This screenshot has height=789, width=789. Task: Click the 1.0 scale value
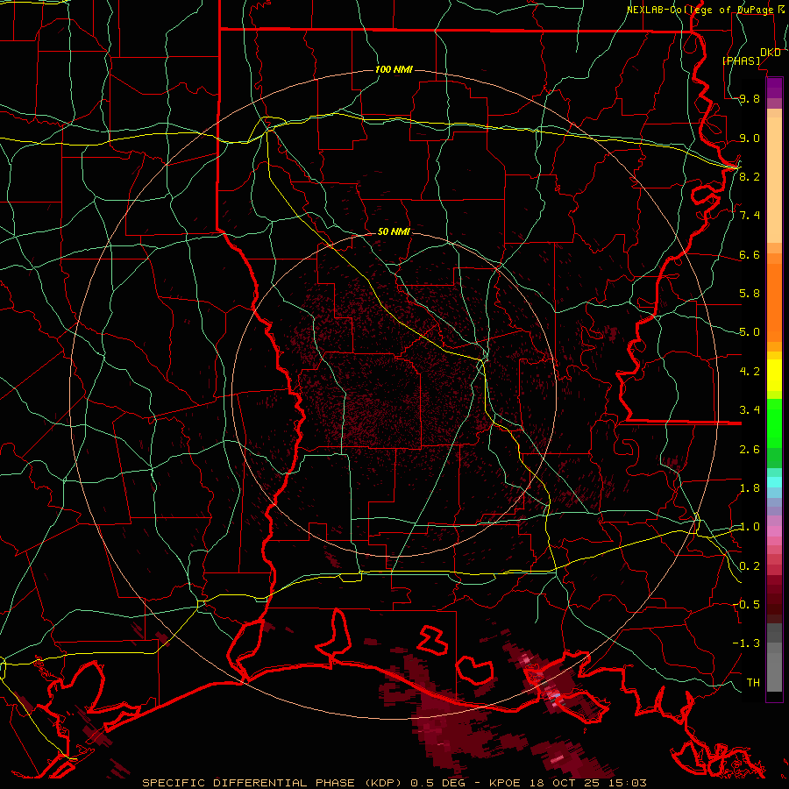click(x=750, y=527)
